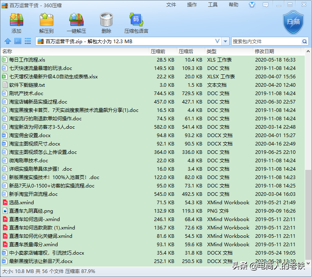Click the icon of 直通车如何选词-.xmind

point(5,219)
